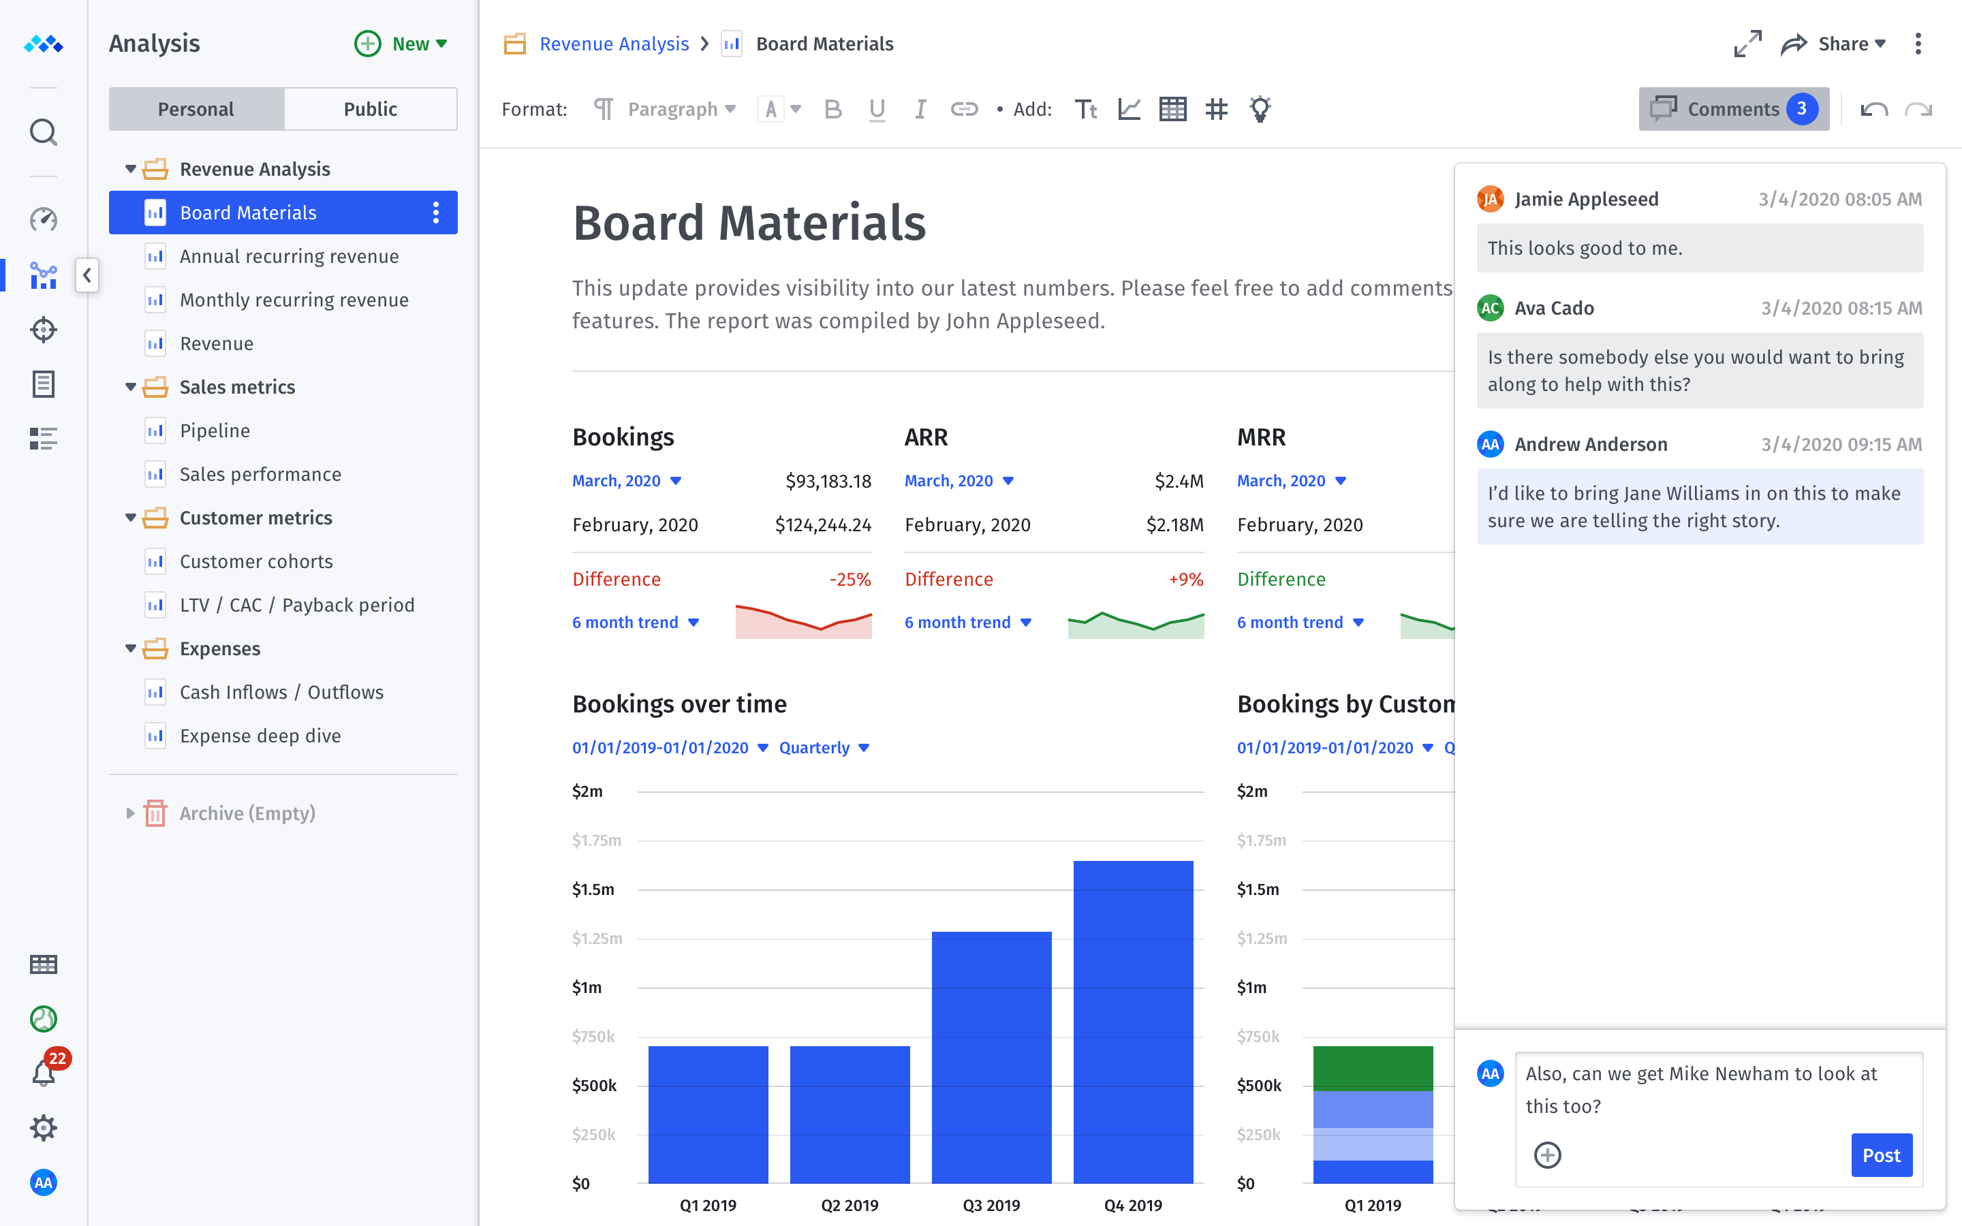The image size is (1962, 1226).
Task: Click the Q4 2019 bookings bar
Action: pos(1133,1022)
